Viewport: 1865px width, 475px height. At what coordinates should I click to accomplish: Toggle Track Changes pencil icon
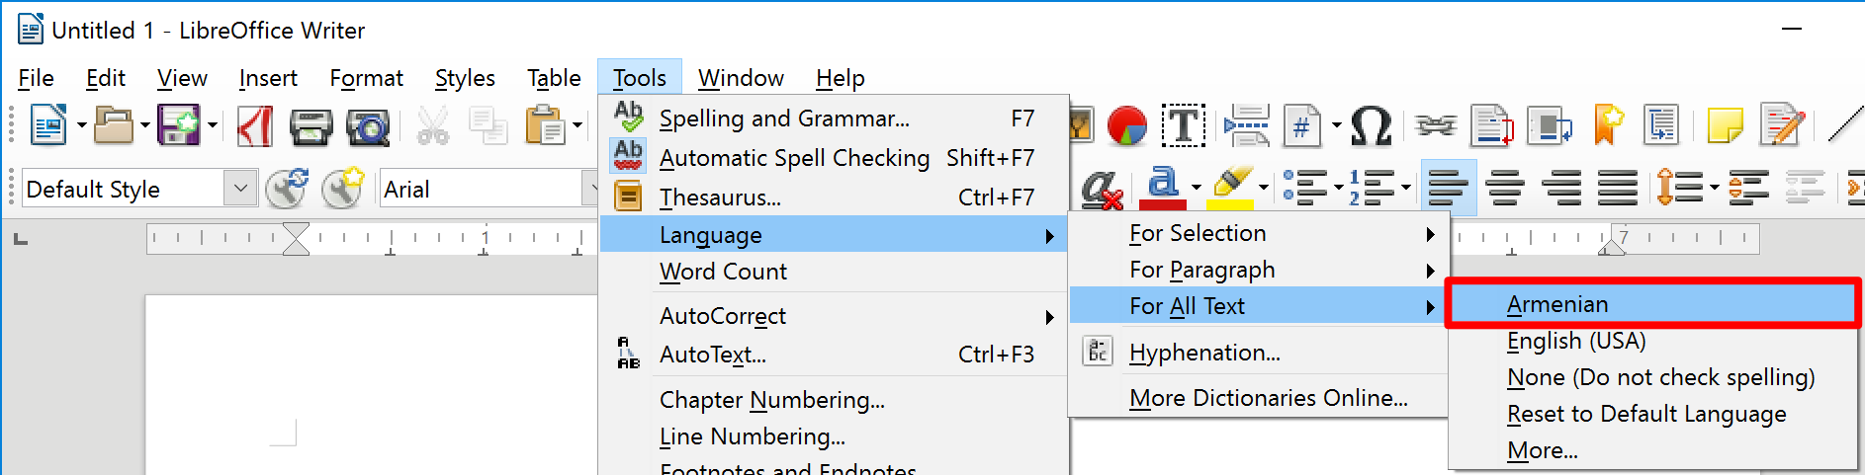coord(1782,125)
